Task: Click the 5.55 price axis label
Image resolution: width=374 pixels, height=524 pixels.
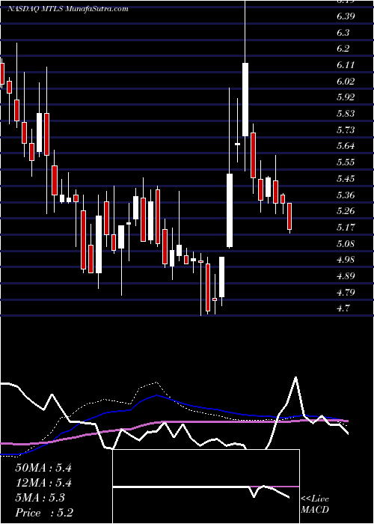Action: [346, 162]
